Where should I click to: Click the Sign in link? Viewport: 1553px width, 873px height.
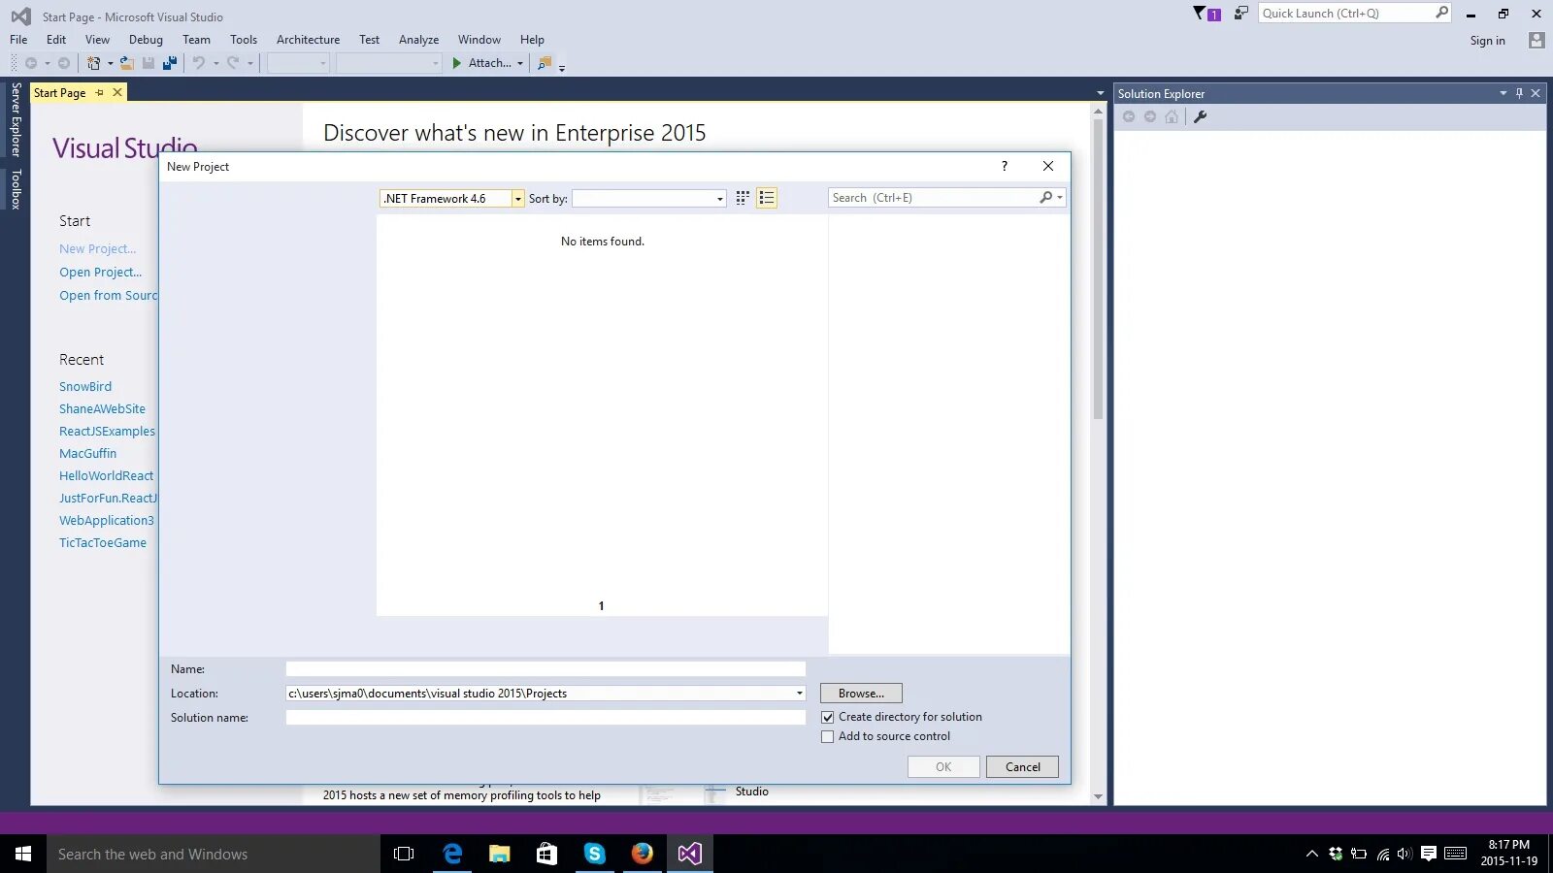click(x=1487, y=41)
